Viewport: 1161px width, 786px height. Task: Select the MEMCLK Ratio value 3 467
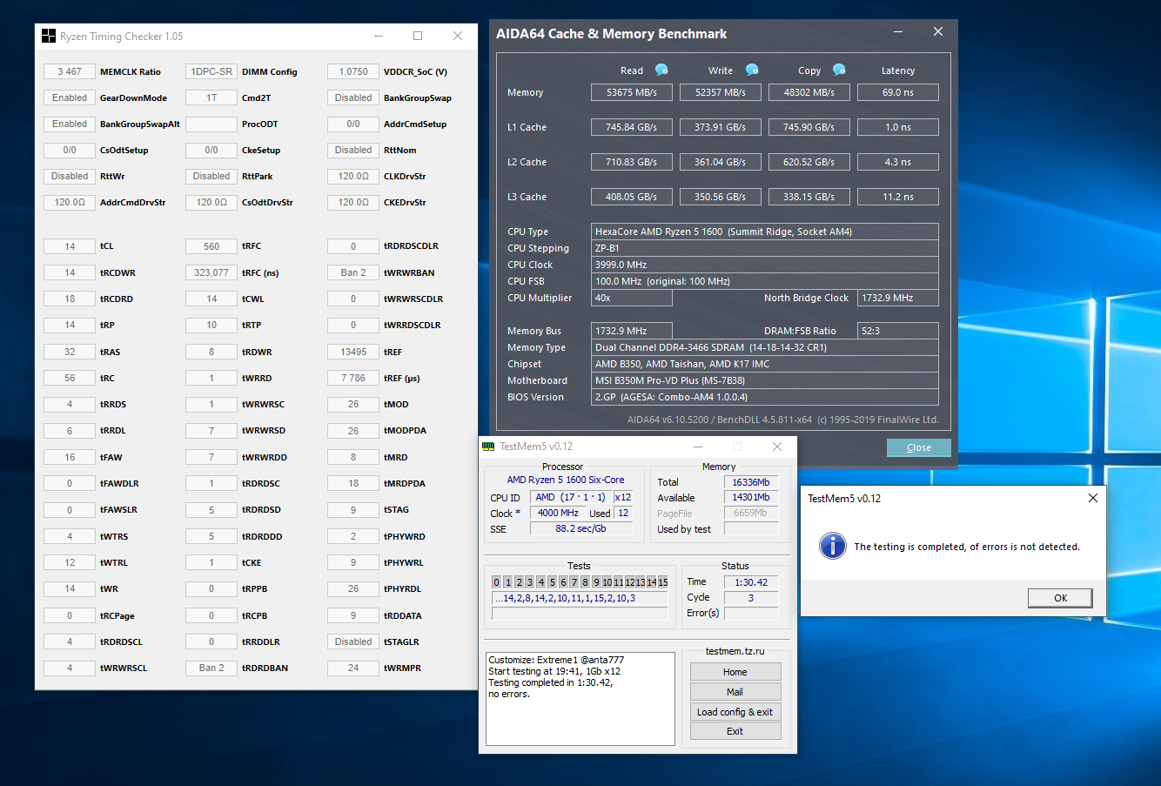(70, 71)
